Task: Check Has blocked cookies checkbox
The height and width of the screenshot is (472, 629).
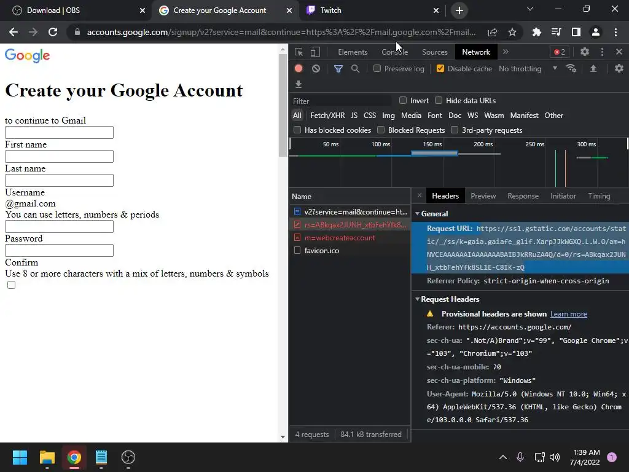Action: pos(297,130)
